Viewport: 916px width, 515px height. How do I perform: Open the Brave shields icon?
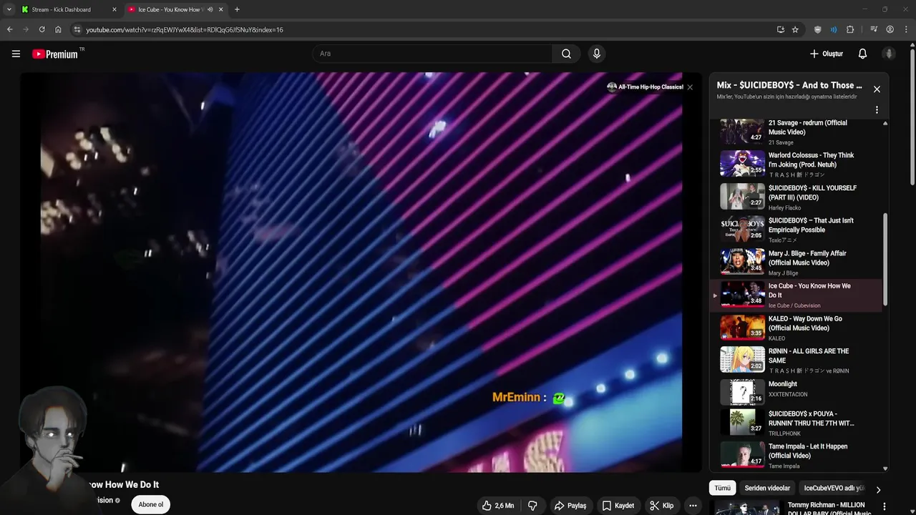[818, 29]
